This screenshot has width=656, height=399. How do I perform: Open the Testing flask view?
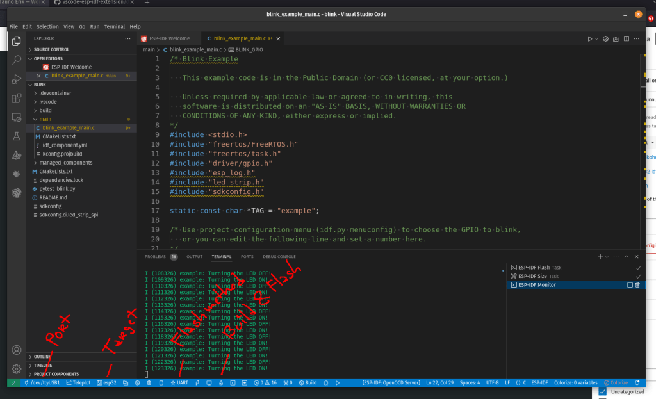[x=17, y=136]
